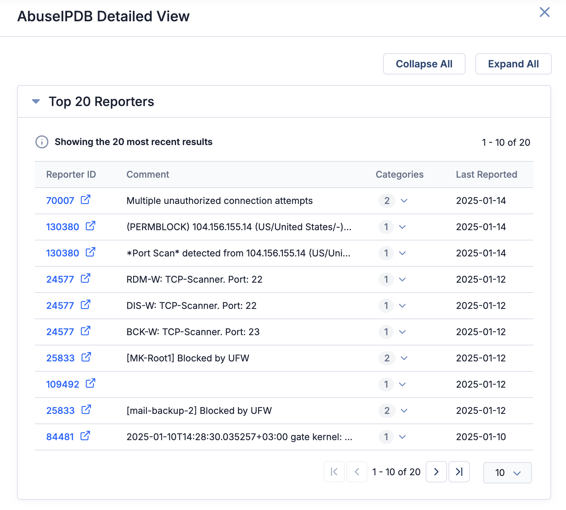Close the AbuseIPDB Detailed View dialog

544,12
